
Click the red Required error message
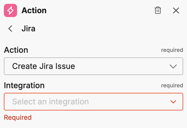click(x=18, y=118)
